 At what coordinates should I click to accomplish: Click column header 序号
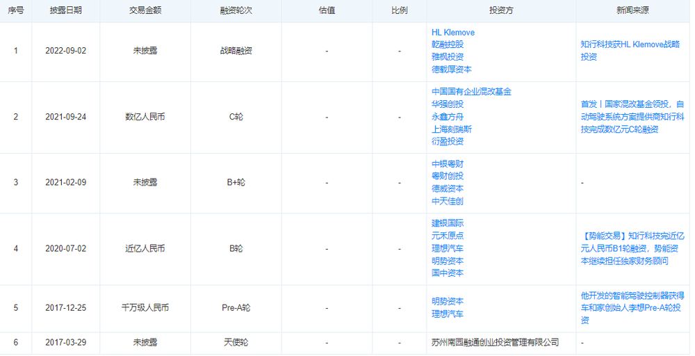tap(16, 10)
